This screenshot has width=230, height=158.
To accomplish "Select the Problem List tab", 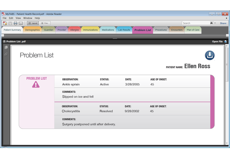I will click(x=143, y=30).
